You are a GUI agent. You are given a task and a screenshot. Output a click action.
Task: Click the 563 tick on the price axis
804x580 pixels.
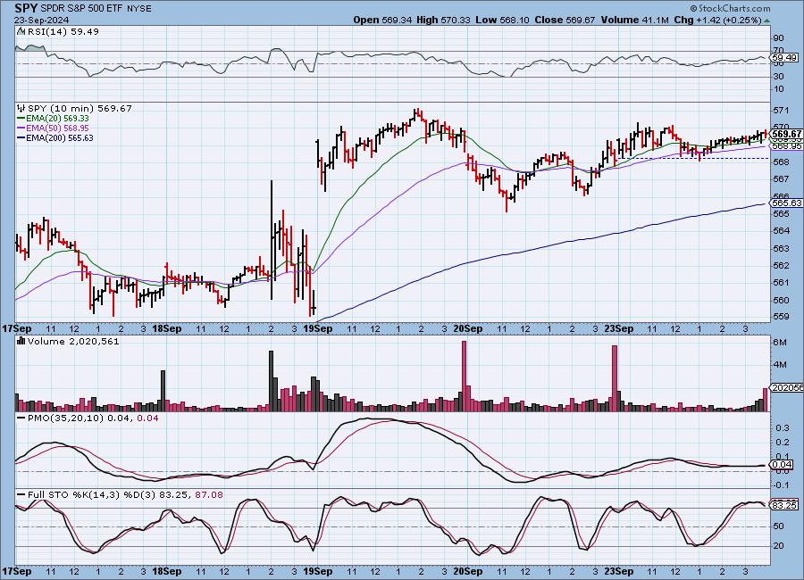tap(781, 248)
